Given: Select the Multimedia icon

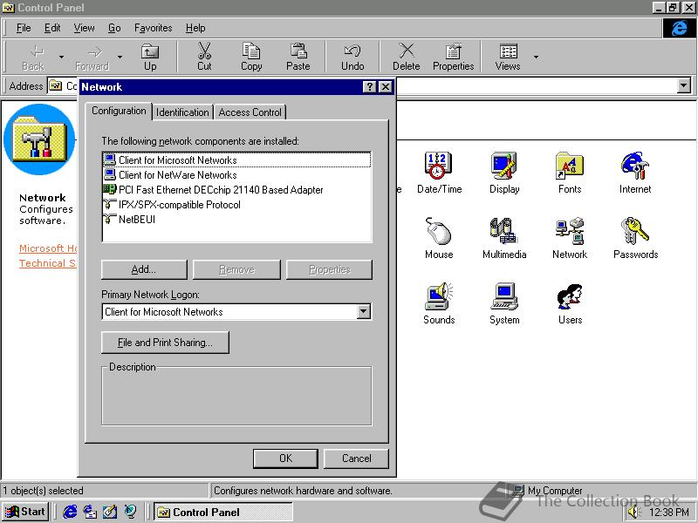Looking at the screenshot, I should pyautogui.click(x=504, y=238).
